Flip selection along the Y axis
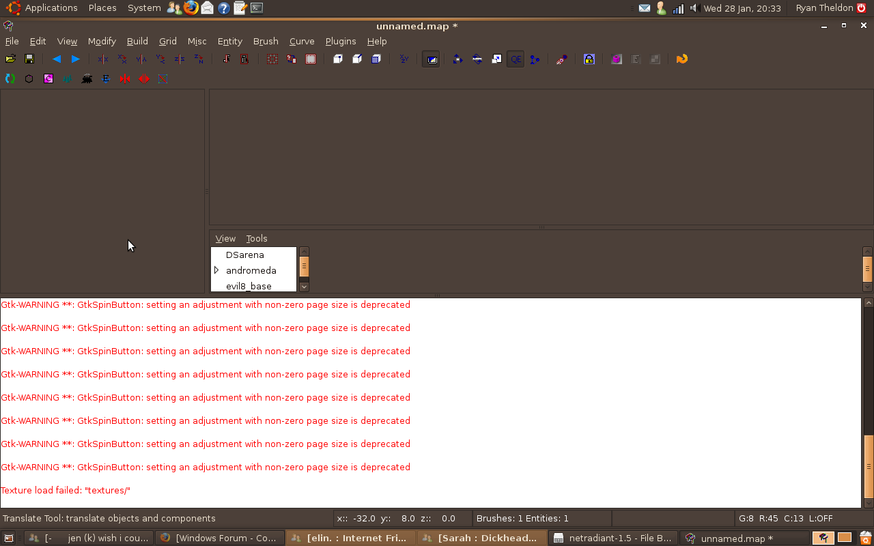 pyautogui.click(x=141, y=59)
